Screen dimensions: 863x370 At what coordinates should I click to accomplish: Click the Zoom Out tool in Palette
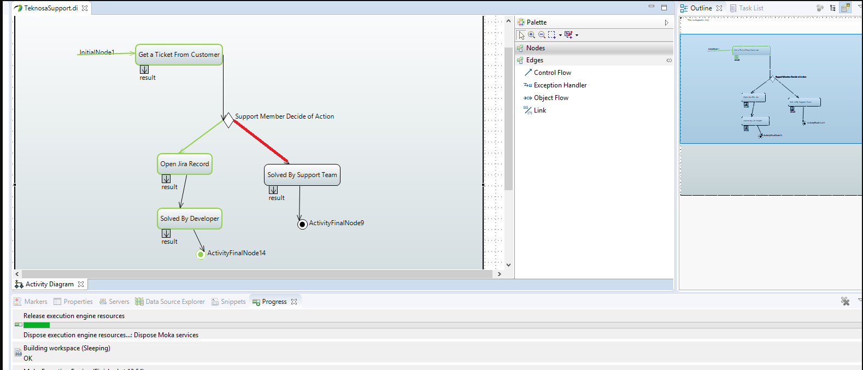[542, 35]
